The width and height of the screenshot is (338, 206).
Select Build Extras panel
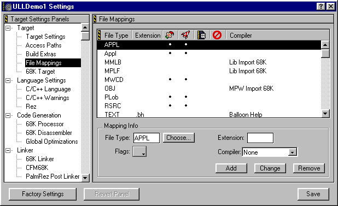(x=41, y=54)
